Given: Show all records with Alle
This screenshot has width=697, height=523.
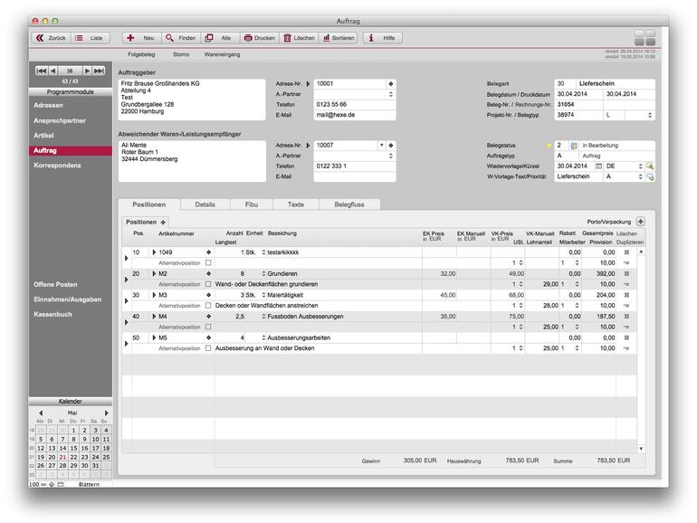Looking at the screenshot, I should (x=220, y=38).
